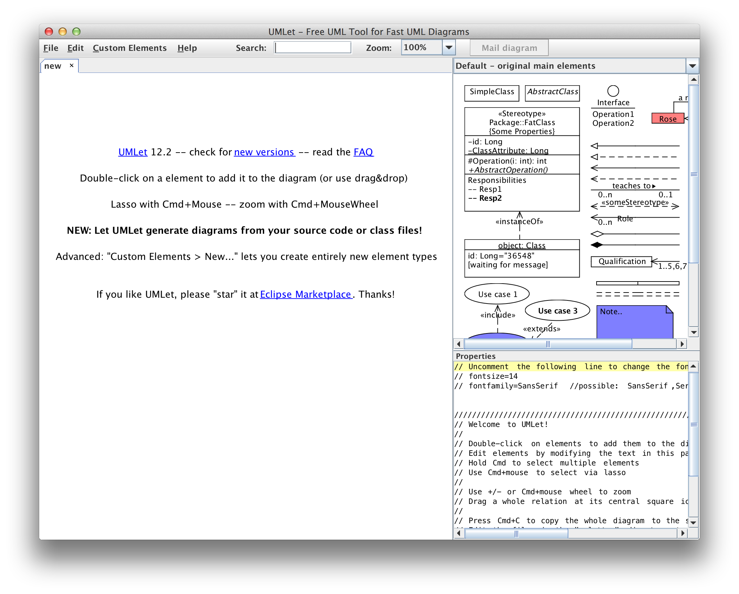Viewport: 739px width, 594px height.
Task: Open the Zoom percentage dropdown
Action: pos(449,48)
